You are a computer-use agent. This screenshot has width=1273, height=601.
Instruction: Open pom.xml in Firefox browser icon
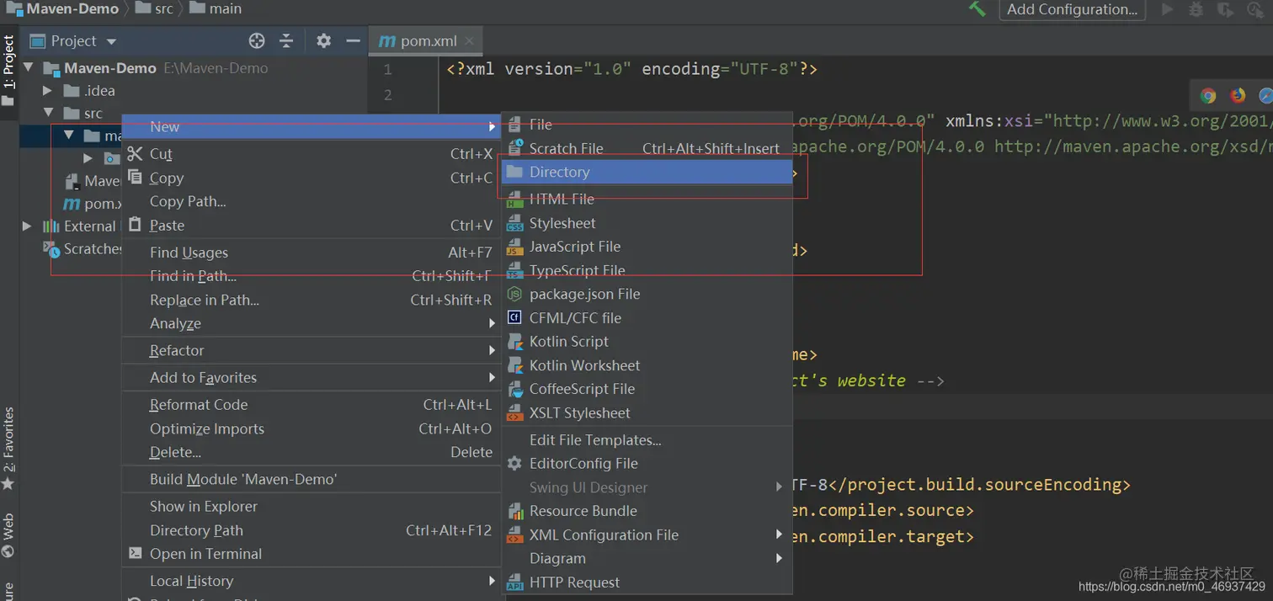click(1238, 95)
